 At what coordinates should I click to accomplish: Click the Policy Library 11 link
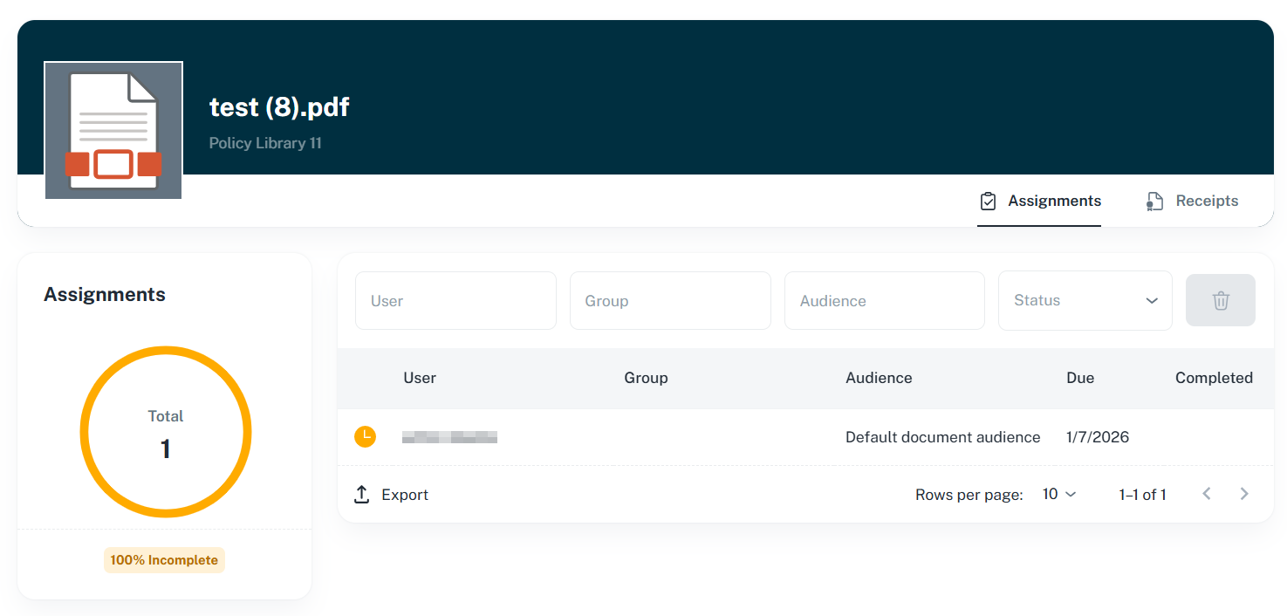pyautogui.click(x=265, y=143)
